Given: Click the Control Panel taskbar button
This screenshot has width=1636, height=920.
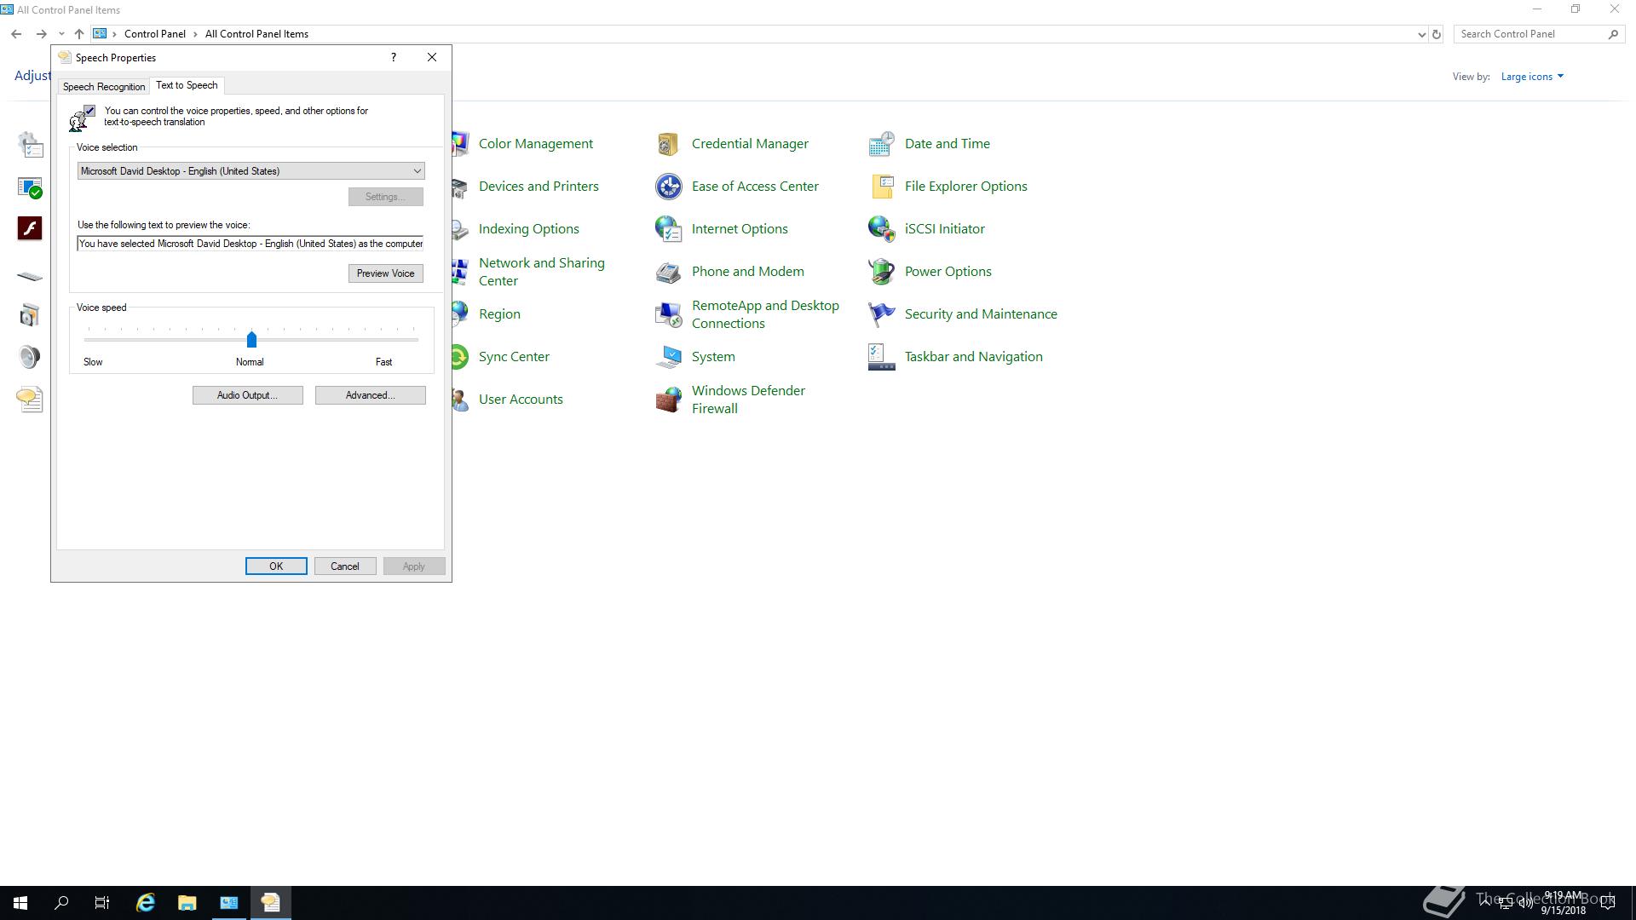Looking at the screenshot, I should point(229,903).
